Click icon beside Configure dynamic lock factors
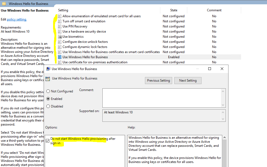 [x=60, y=47]
